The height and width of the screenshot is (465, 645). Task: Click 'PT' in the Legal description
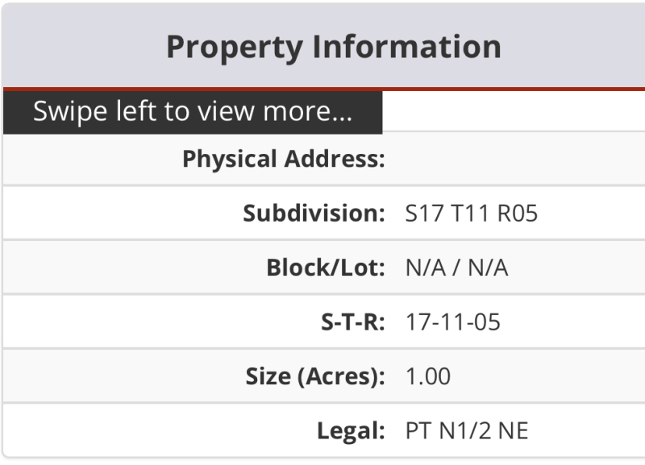tap(418, 430)
